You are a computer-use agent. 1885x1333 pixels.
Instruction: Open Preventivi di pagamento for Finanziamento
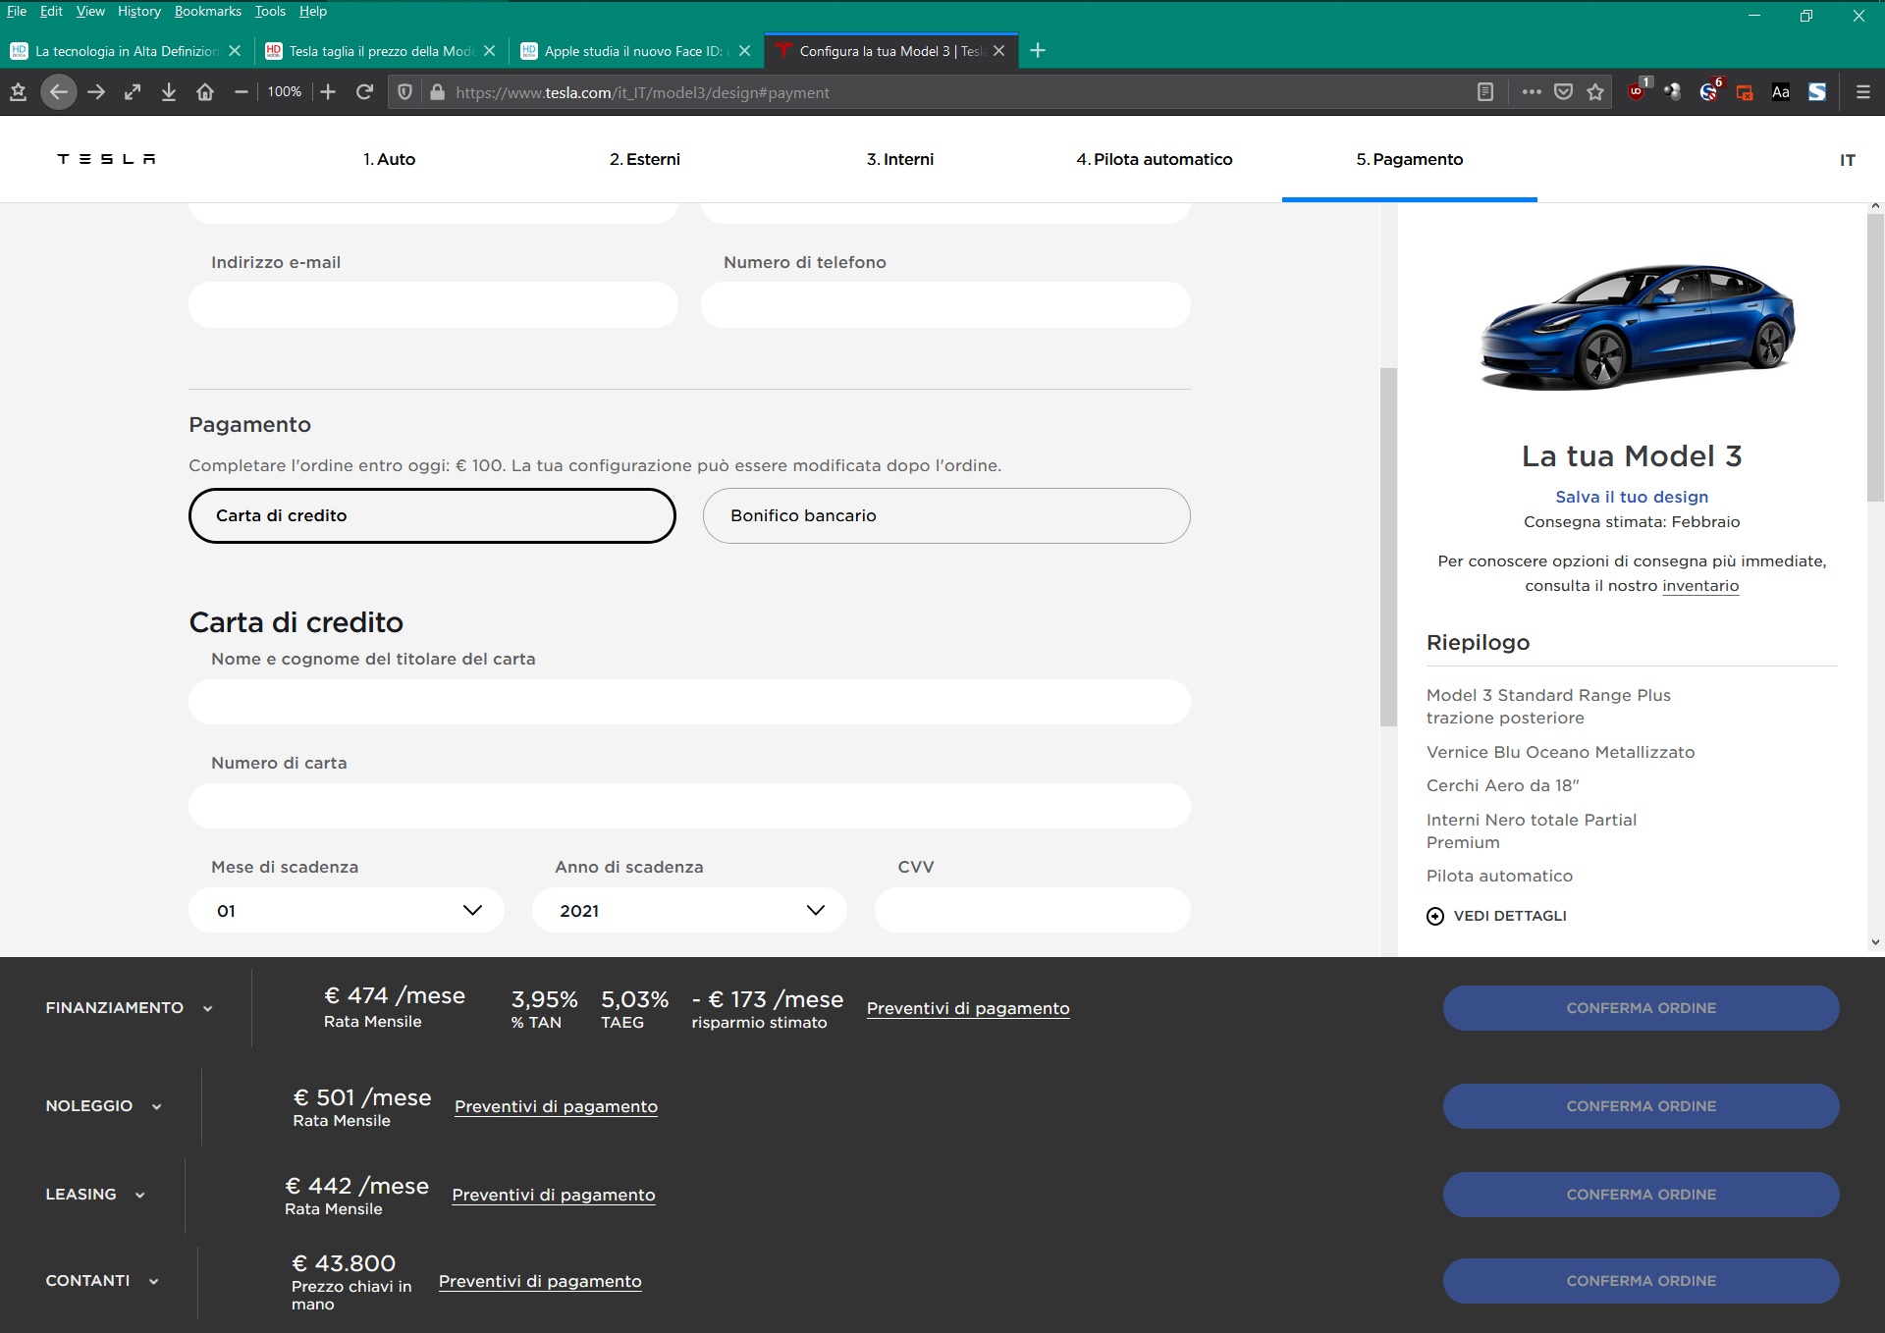[968, 1008]
